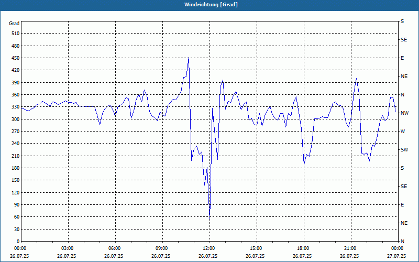The height and width of the screenshot is (262, 419).
Task: Click the 510 y-axis value
Action: pos(16,34)
